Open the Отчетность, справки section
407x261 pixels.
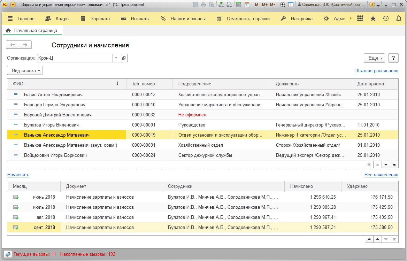pyautogui.click(x=243, y=19)
